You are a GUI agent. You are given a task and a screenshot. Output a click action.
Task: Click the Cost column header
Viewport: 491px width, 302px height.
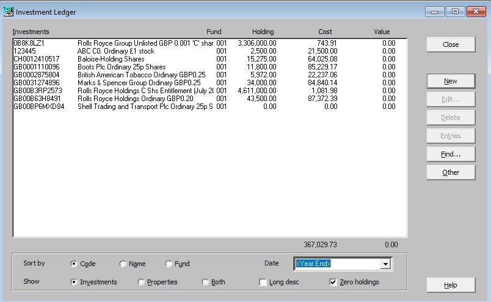(325, 32)
